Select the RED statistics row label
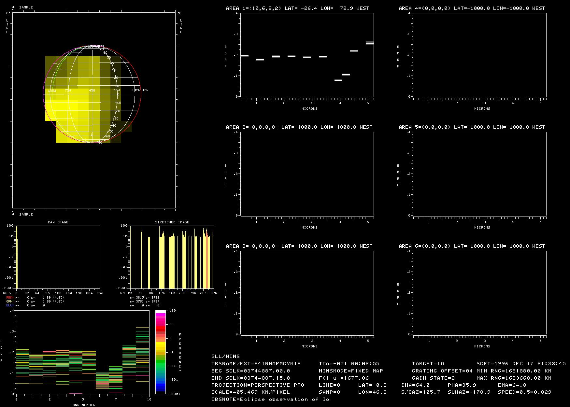 [10, 298]
